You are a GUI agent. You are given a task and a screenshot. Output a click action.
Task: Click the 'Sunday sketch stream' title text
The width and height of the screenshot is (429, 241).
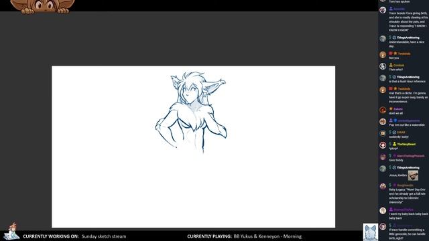(104, 236)
